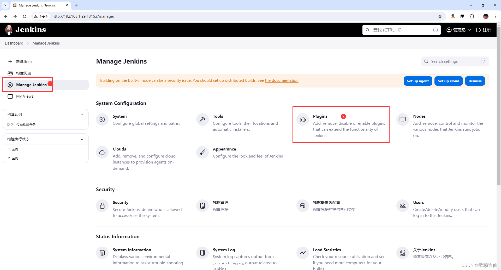Click the browser address bar URL
Viewport: 501px width, 270px height.
tap(83, 16)
